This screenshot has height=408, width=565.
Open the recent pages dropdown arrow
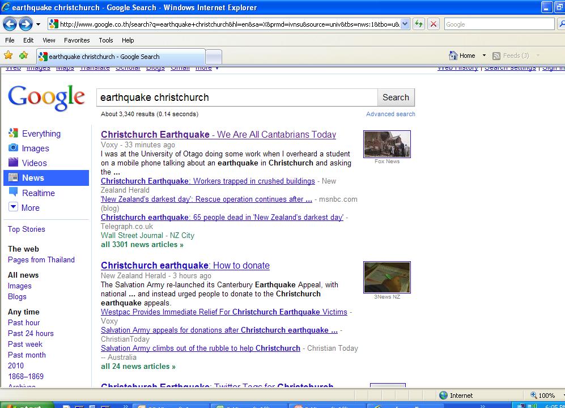pos(39,24)
